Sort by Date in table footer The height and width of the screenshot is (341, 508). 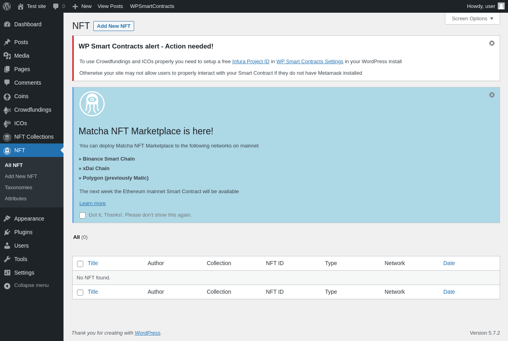[449, 292]
